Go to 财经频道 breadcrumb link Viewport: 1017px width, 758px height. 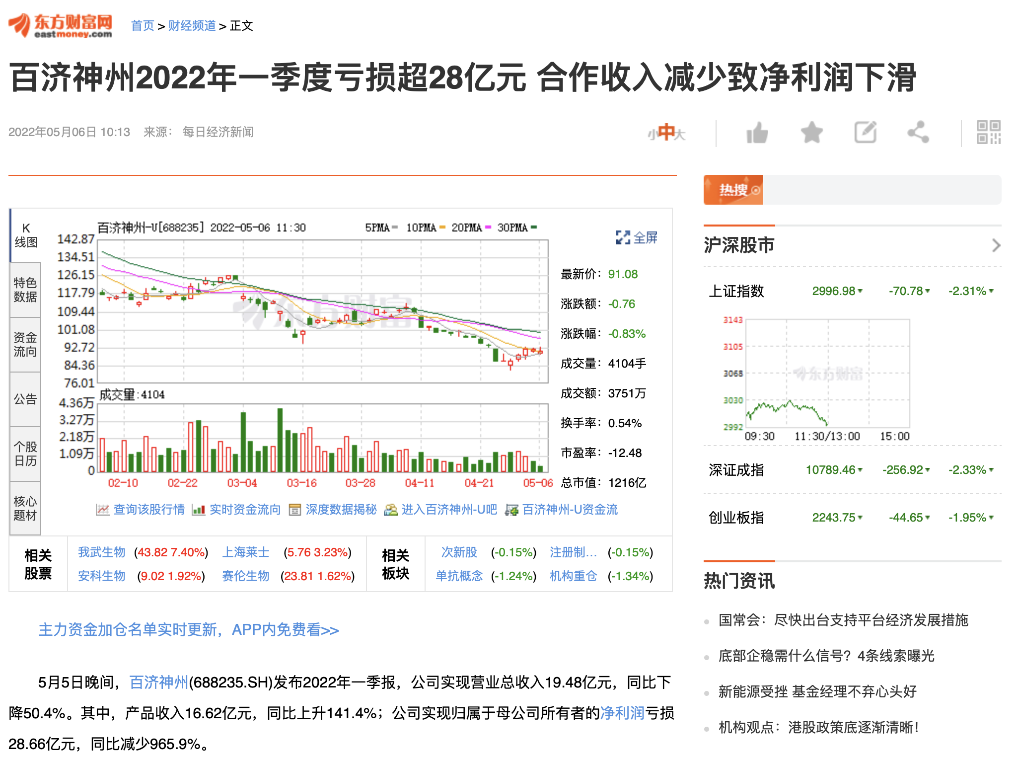(192, 26)
